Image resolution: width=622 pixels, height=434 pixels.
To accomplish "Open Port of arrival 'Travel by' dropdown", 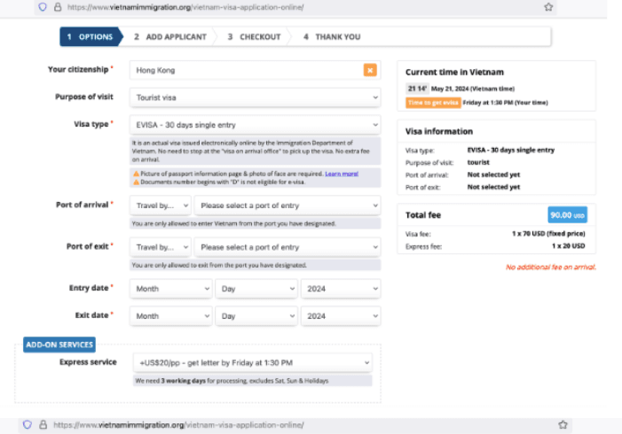I will (x=161, y=205).
